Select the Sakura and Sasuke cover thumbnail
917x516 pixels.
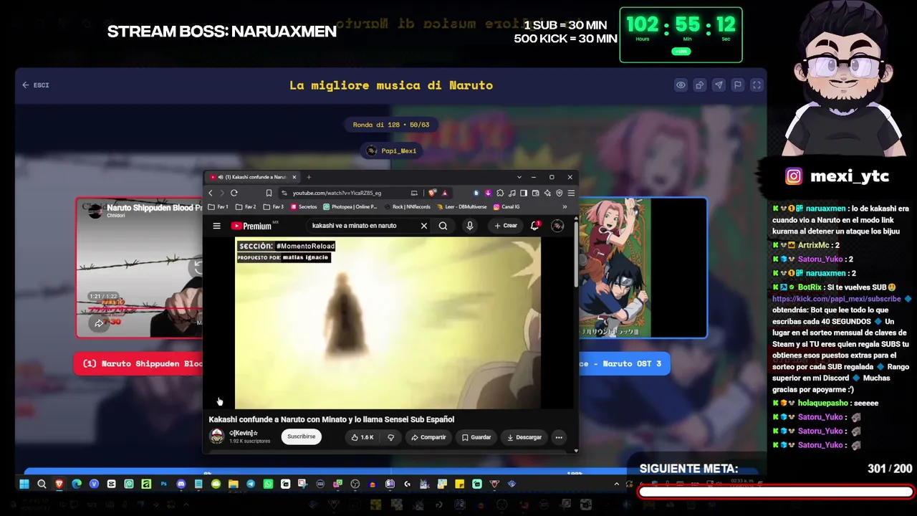pyautogui.click(x=642, y=267)
